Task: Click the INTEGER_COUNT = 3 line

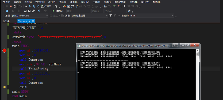Action: [x=28, y=28]
